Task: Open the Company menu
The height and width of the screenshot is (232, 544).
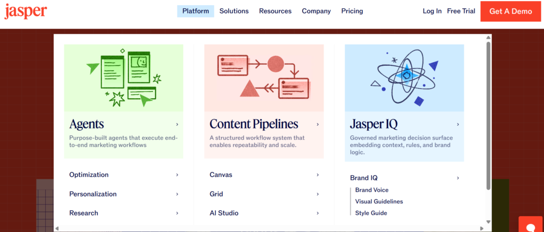Action: tap(317, 11)
